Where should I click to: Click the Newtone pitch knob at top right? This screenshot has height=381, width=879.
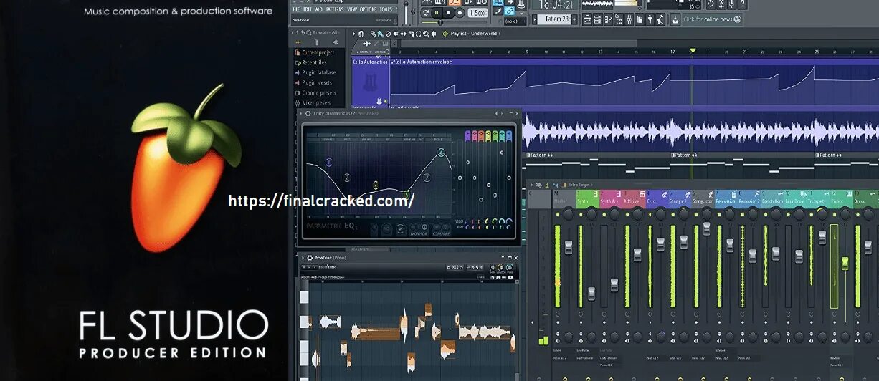(510, 268)
